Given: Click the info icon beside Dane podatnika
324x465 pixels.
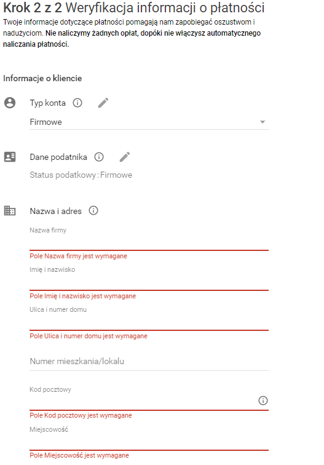Looking at the screenshot, I should click(x=99, y=157).
